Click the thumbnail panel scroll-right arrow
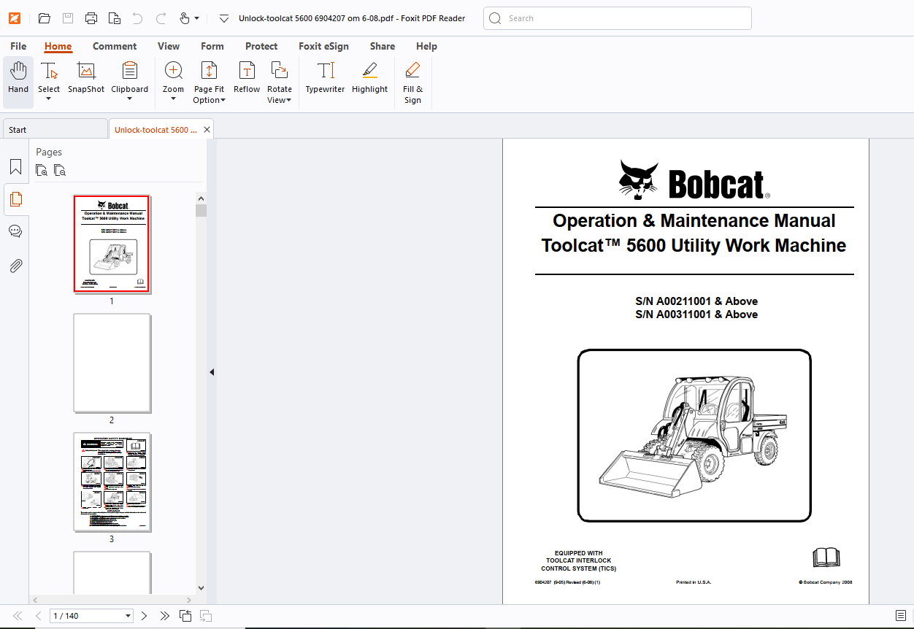The image size is (914, 629). [x=191, y=599]
